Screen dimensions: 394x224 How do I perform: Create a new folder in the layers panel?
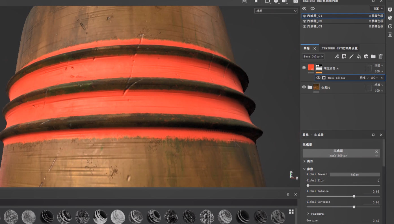[x=373, y=56]
